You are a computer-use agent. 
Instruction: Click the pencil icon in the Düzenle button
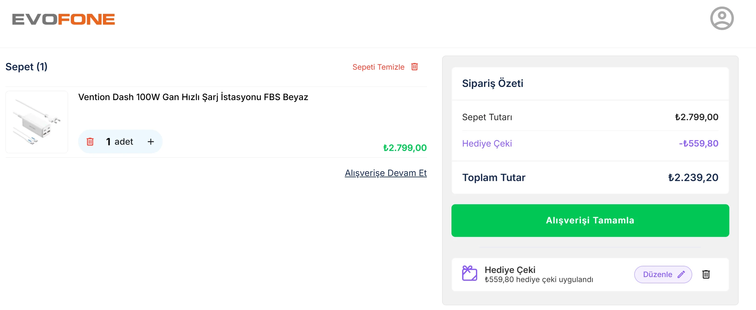(x=681, y=275)
